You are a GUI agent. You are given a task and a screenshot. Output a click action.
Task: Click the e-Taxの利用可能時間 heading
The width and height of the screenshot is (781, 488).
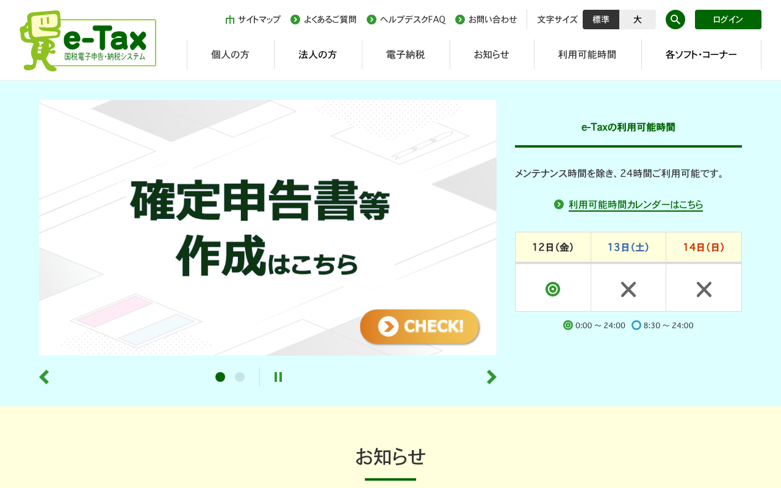[x=628, y=127]
